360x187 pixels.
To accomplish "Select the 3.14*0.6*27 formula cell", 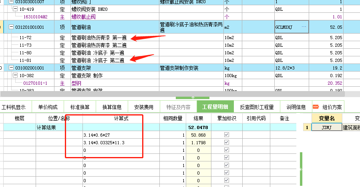I will 121,135.
